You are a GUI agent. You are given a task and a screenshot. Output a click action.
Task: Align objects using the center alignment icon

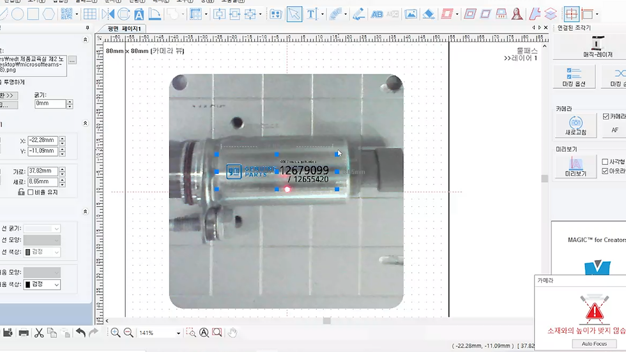coord(250,14)
